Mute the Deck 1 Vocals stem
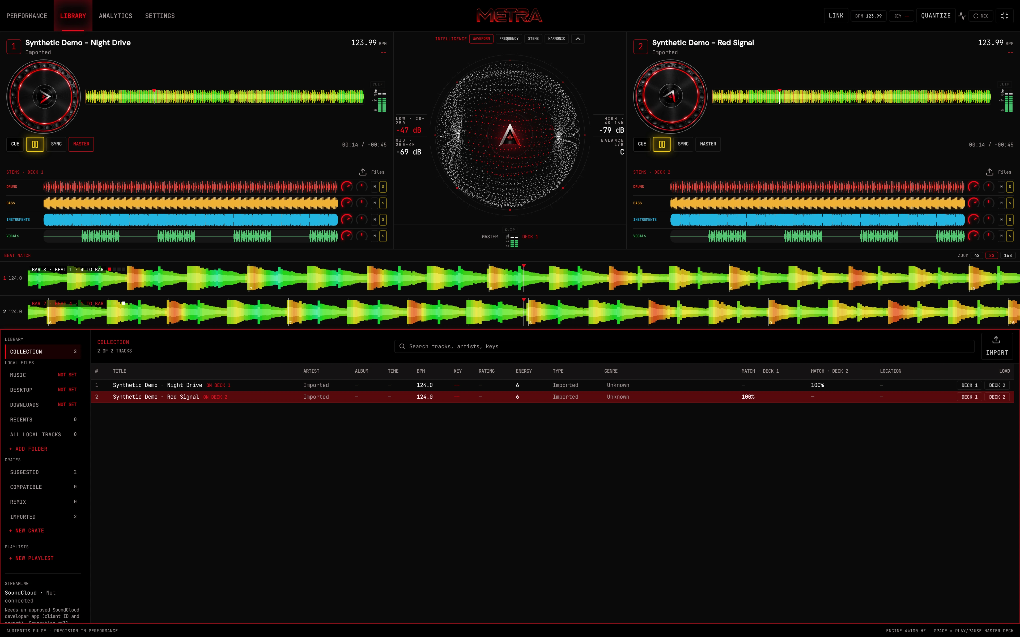 pos(374,236)
